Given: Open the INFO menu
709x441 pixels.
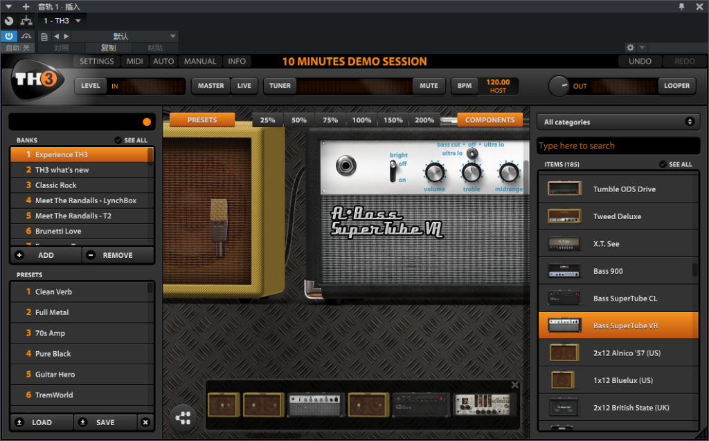Looking at the screenshot, I should [x=237, y=62].
